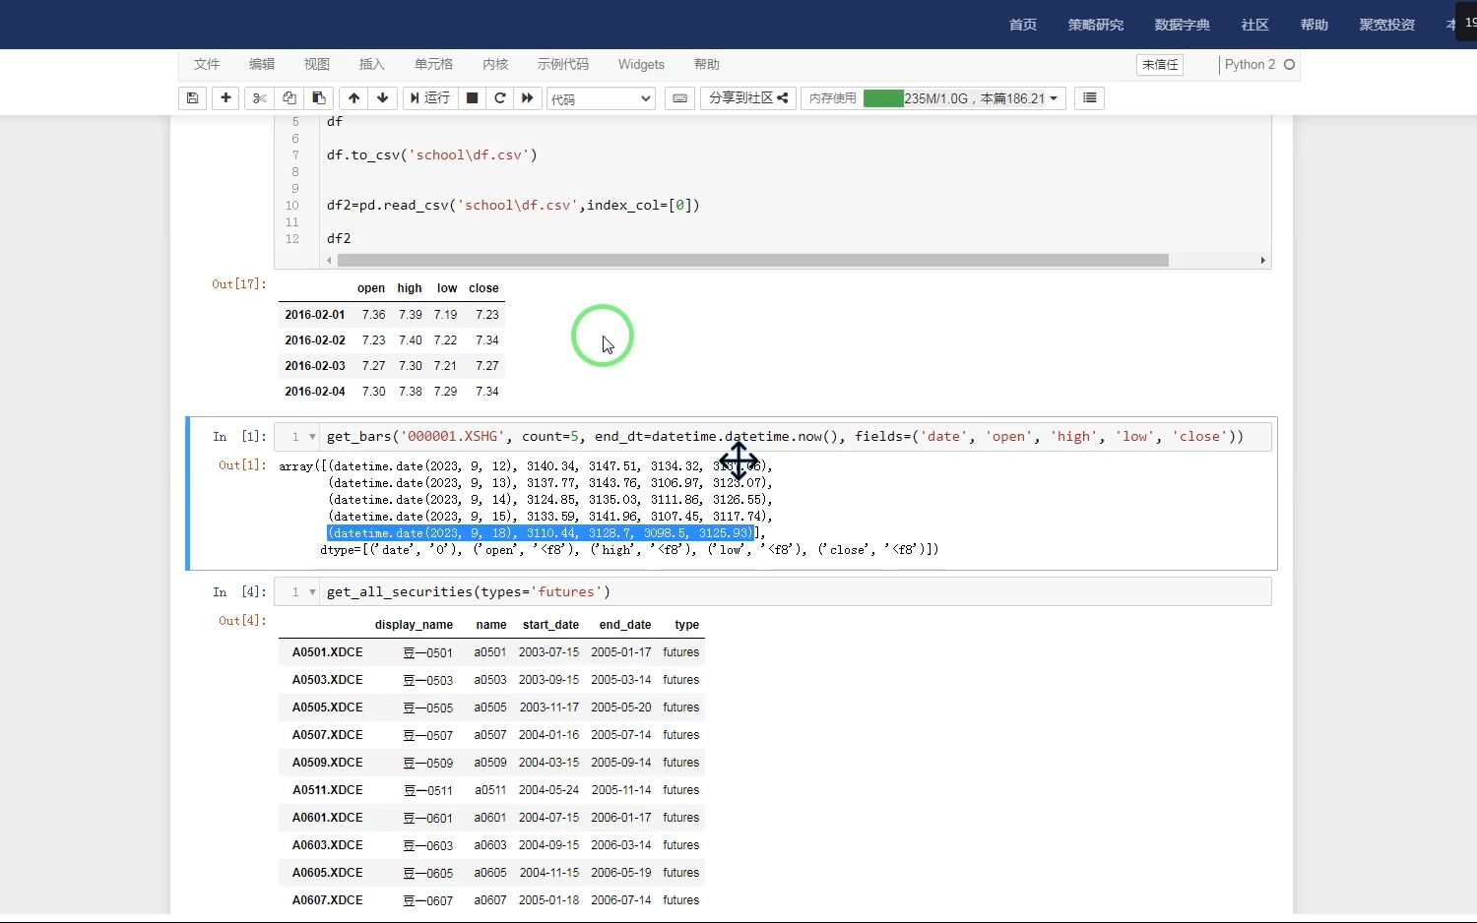This screenshot has height=923, width=1477.
Task: Click the close column header in Out[17]
Action: (x=483, y=288)
